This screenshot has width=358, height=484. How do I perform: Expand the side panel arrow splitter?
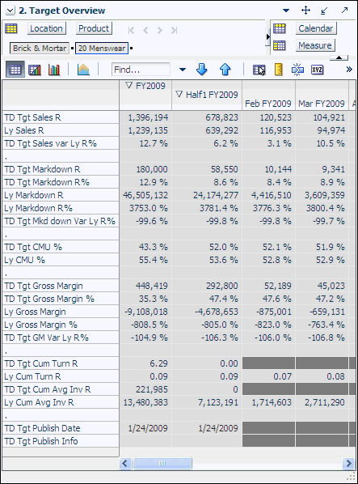tap(267, 36)
